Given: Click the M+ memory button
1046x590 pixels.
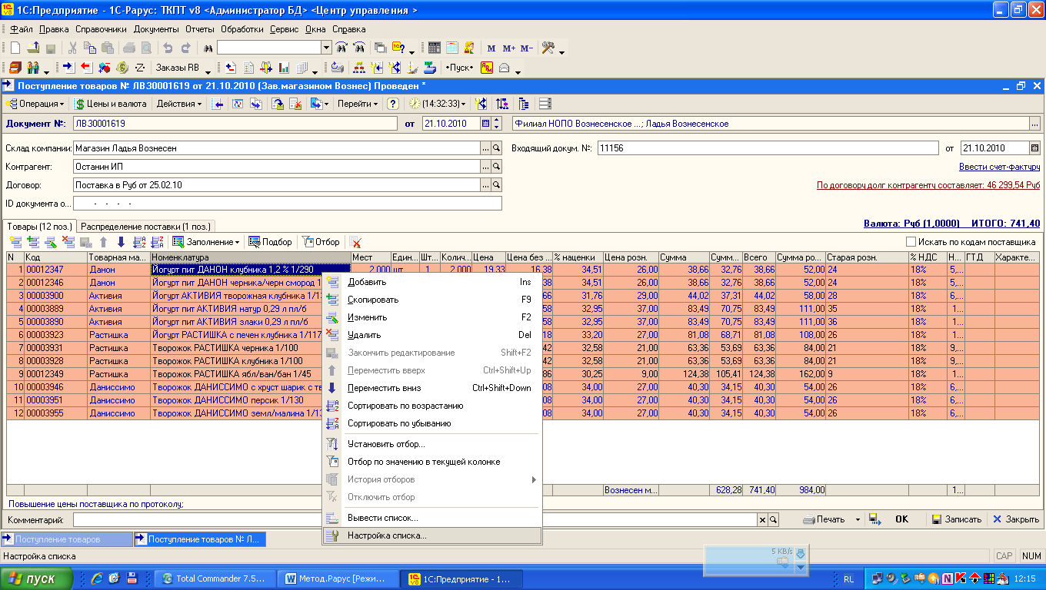Looking at the screenshot, I should 509,48.
